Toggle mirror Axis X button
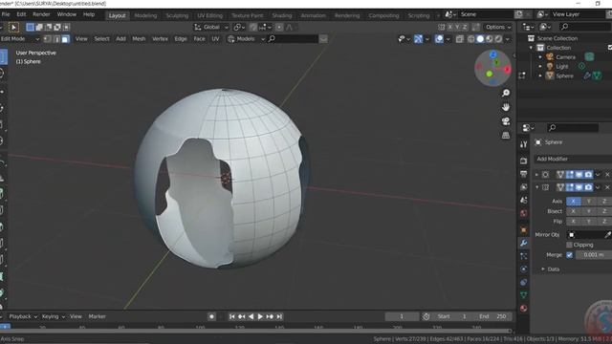Viewport: 612px width, 344px height. [x=574, y=202]
